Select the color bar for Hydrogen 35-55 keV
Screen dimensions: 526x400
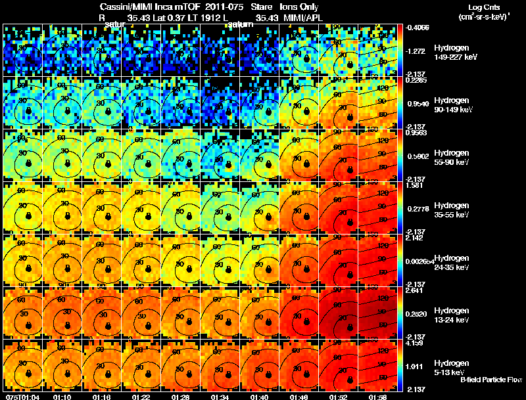[400, 208]
